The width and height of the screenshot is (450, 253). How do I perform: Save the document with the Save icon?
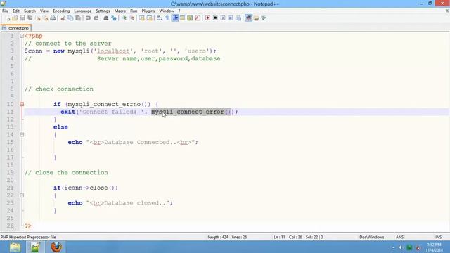[x=22, y=18]
